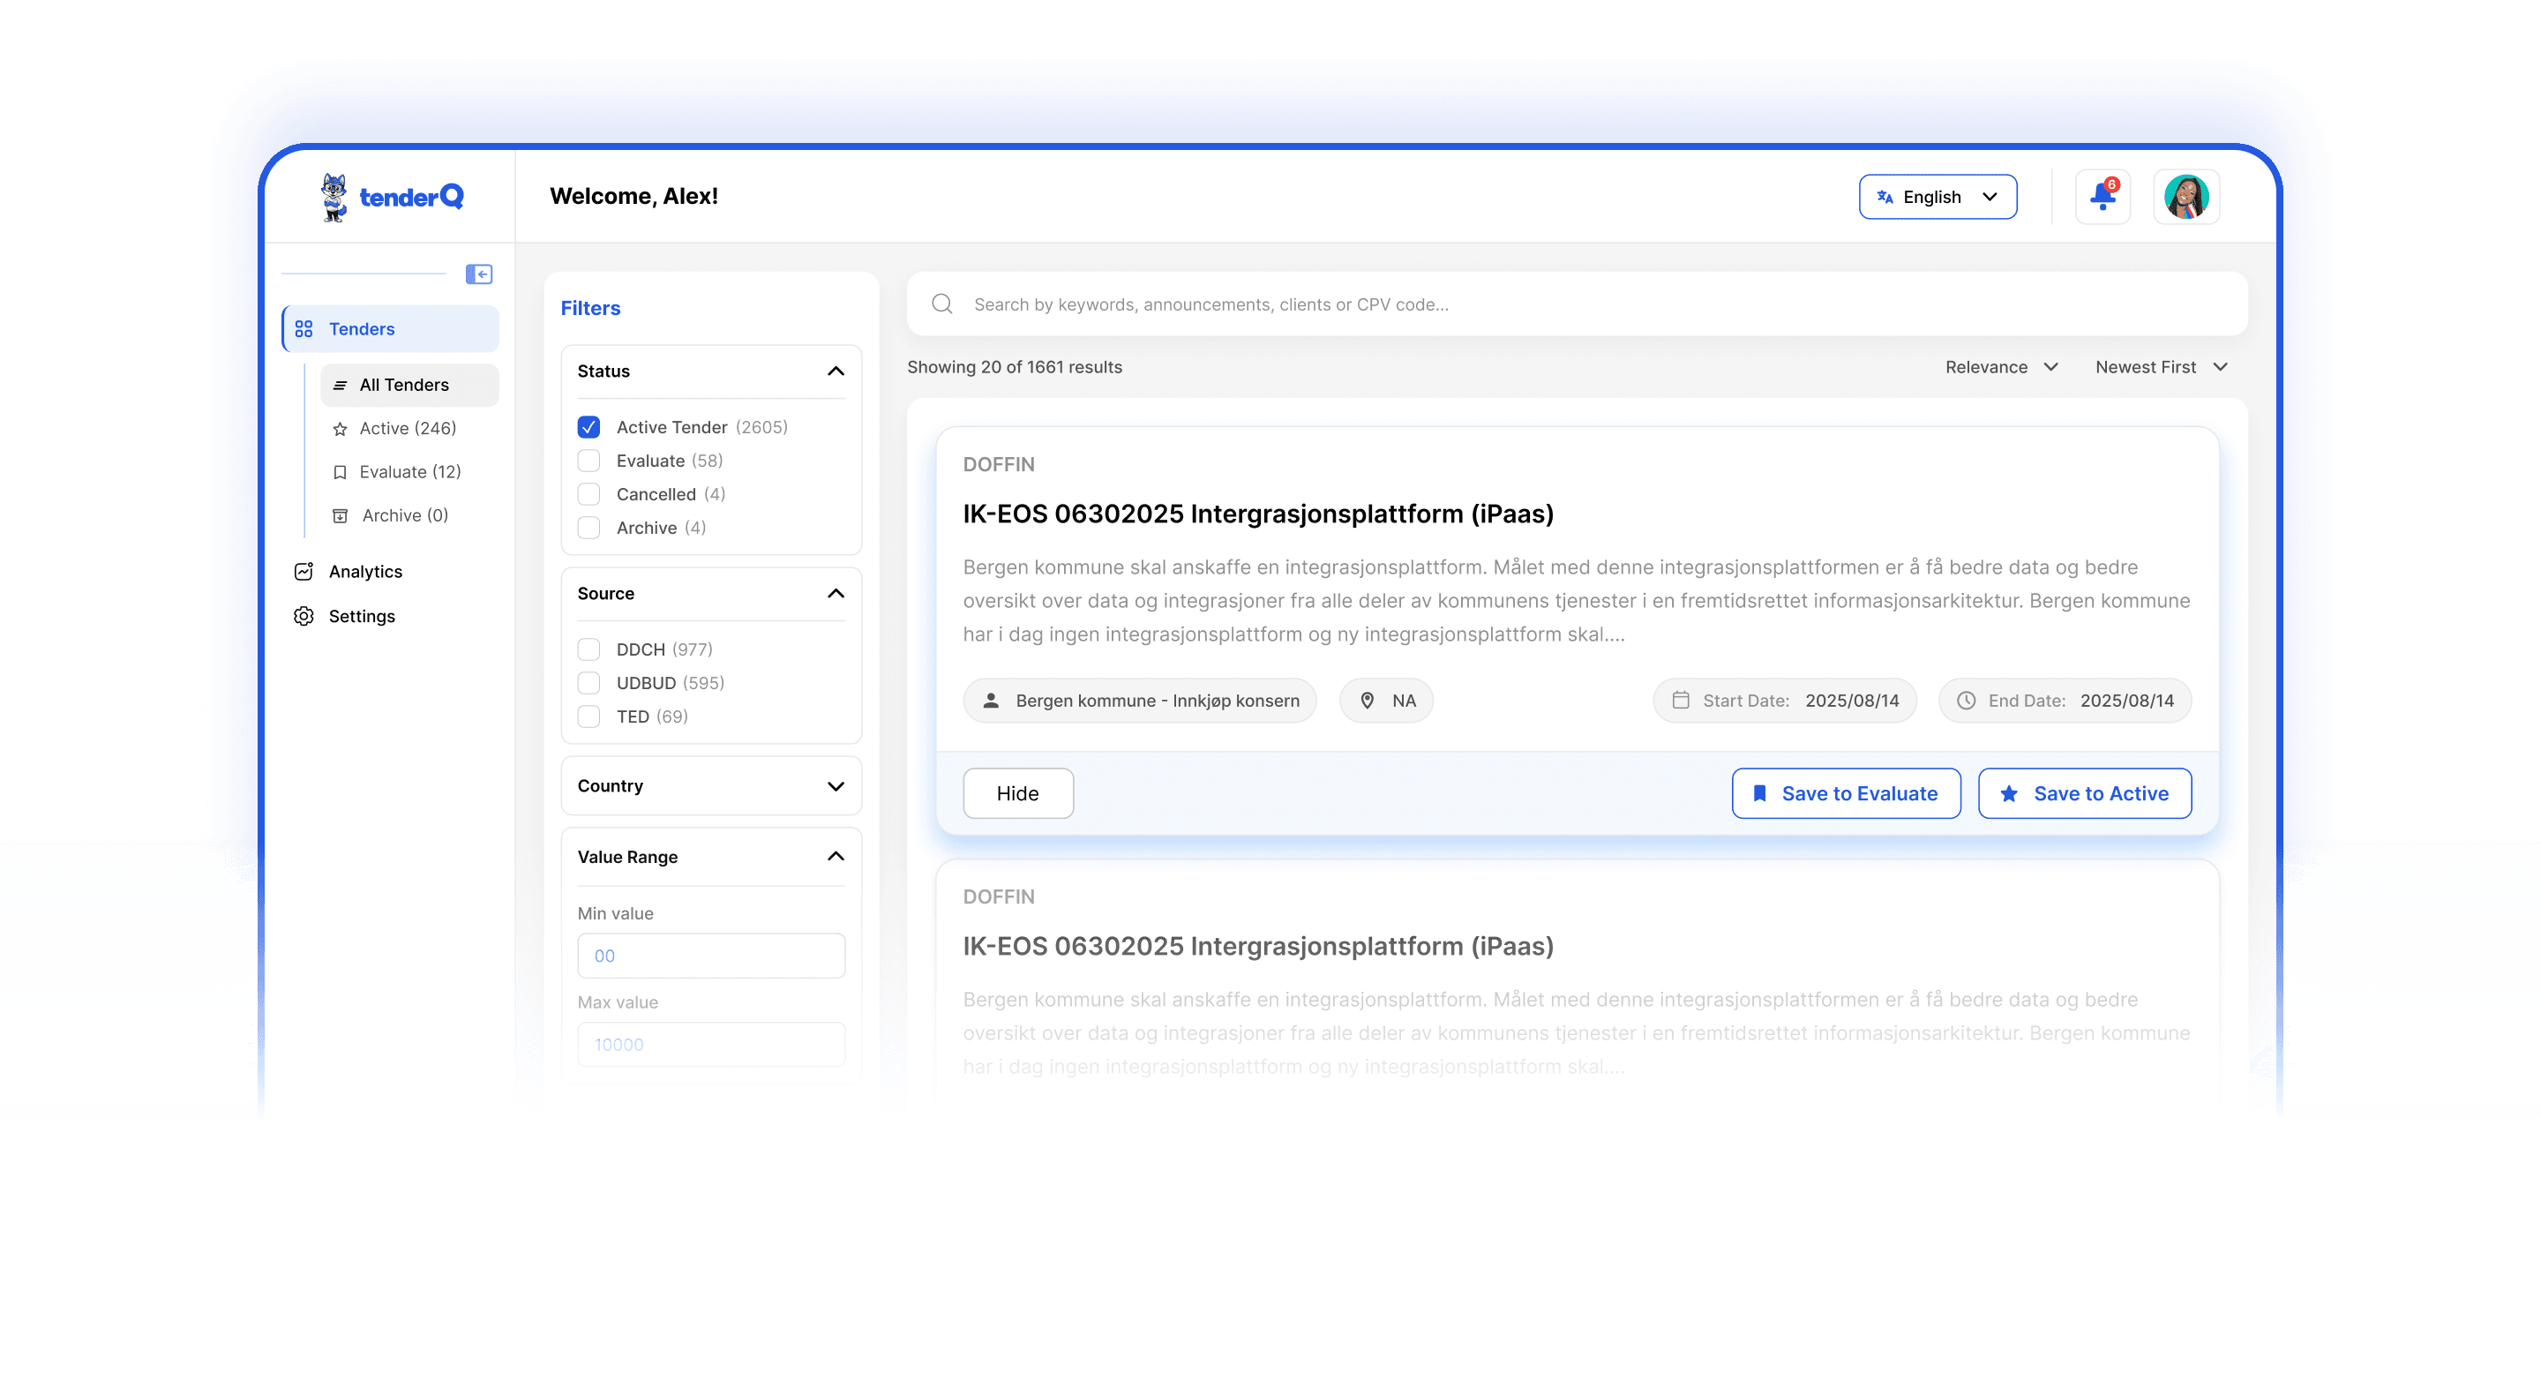
Task: Open the notifications bell
Action: click(2102, 196)
